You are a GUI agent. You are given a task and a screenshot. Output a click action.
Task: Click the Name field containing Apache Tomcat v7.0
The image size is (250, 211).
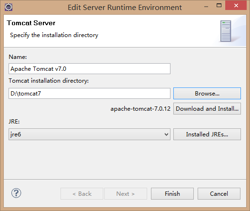point(90,69)
